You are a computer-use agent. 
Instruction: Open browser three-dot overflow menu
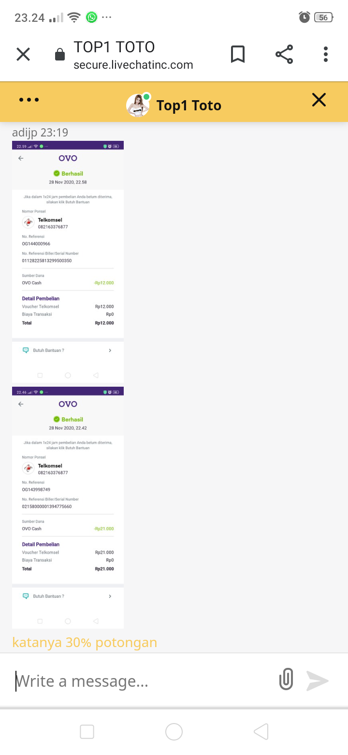pos(326,54)
